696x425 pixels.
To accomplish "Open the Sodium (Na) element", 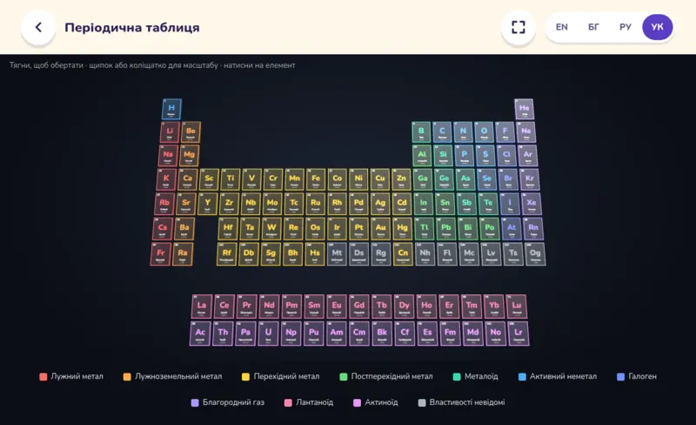I will (x=168, y=156).
